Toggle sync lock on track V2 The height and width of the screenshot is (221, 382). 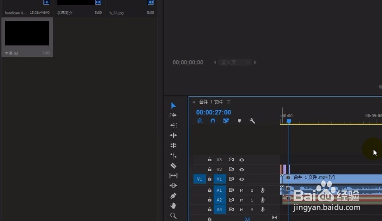[x=231, y=169]
